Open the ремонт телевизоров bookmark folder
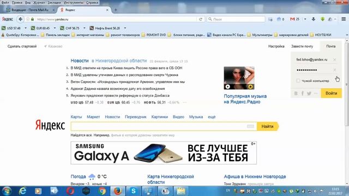Viewport: 349px width, 196px height. coord(123,35)
